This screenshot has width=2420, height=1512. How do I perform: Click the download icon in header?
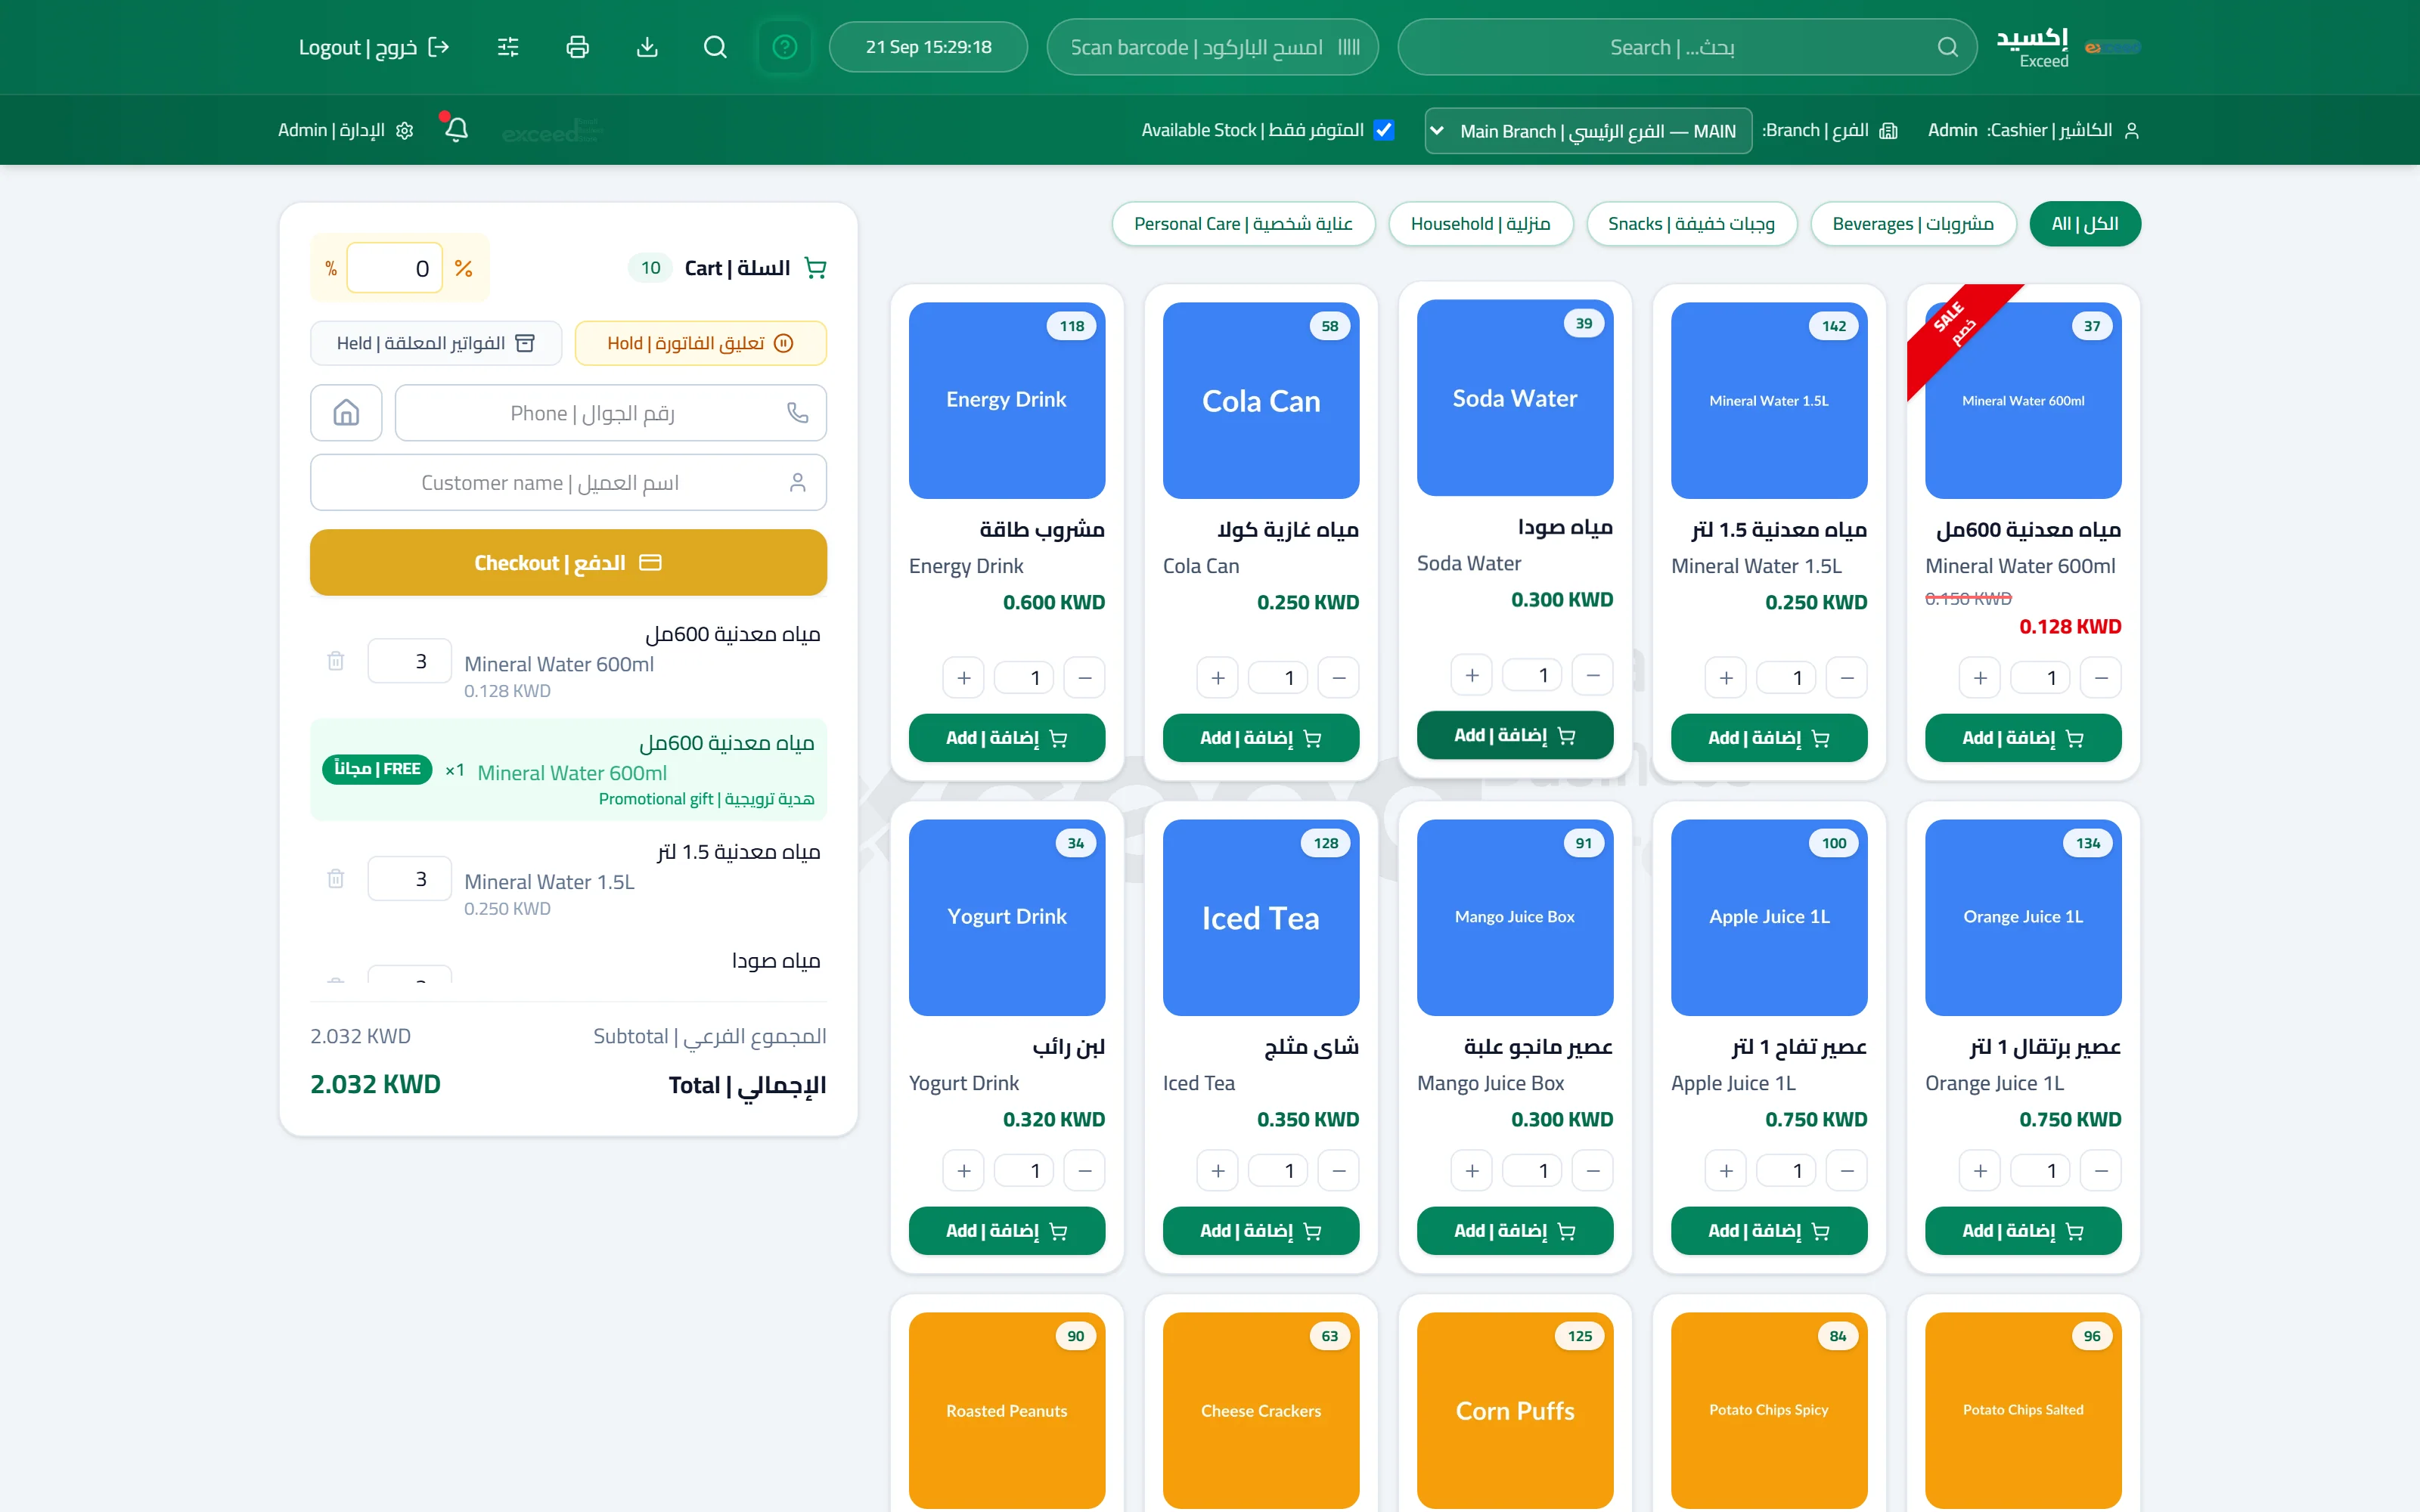(647, 47)
